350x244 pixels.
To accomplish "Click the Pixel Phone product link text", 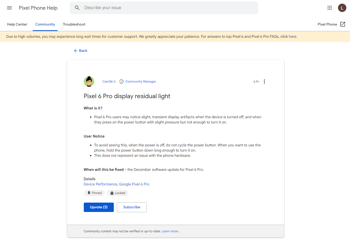I will (327, 24).
